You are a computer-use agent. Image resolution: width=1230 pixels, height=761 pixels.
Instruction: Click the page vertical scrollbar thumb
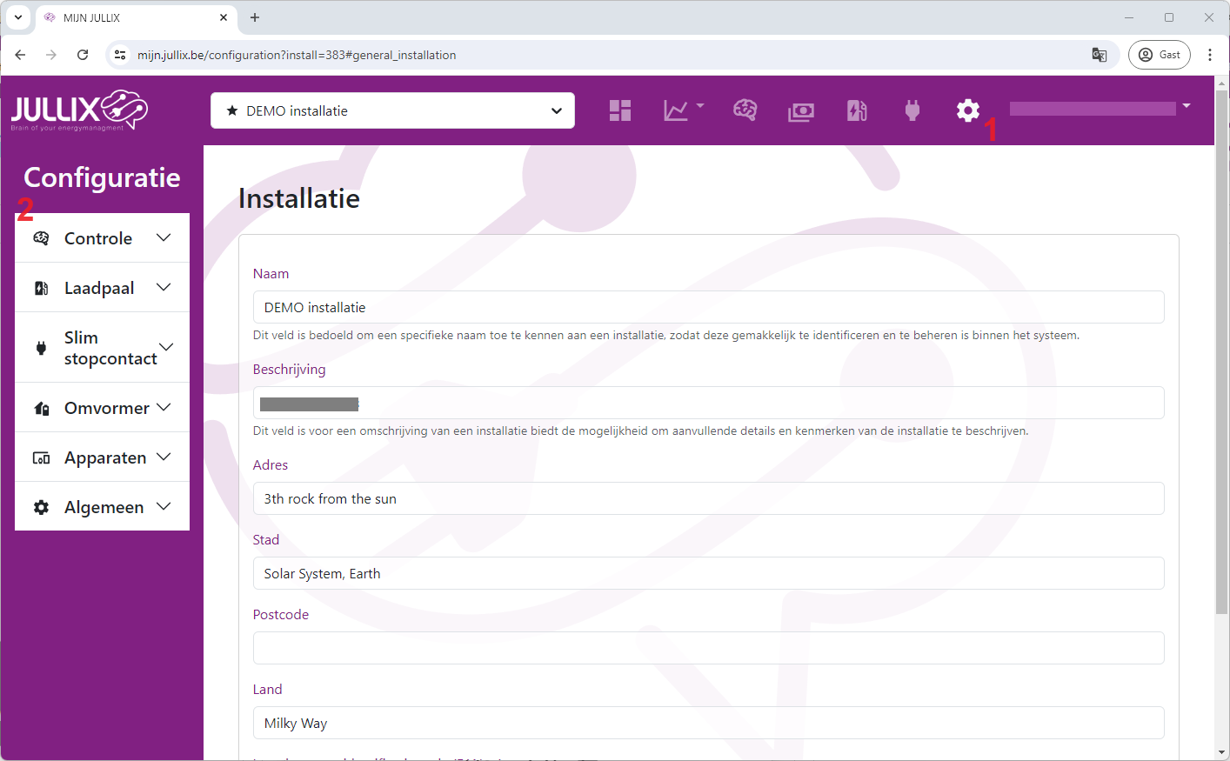1222,351
